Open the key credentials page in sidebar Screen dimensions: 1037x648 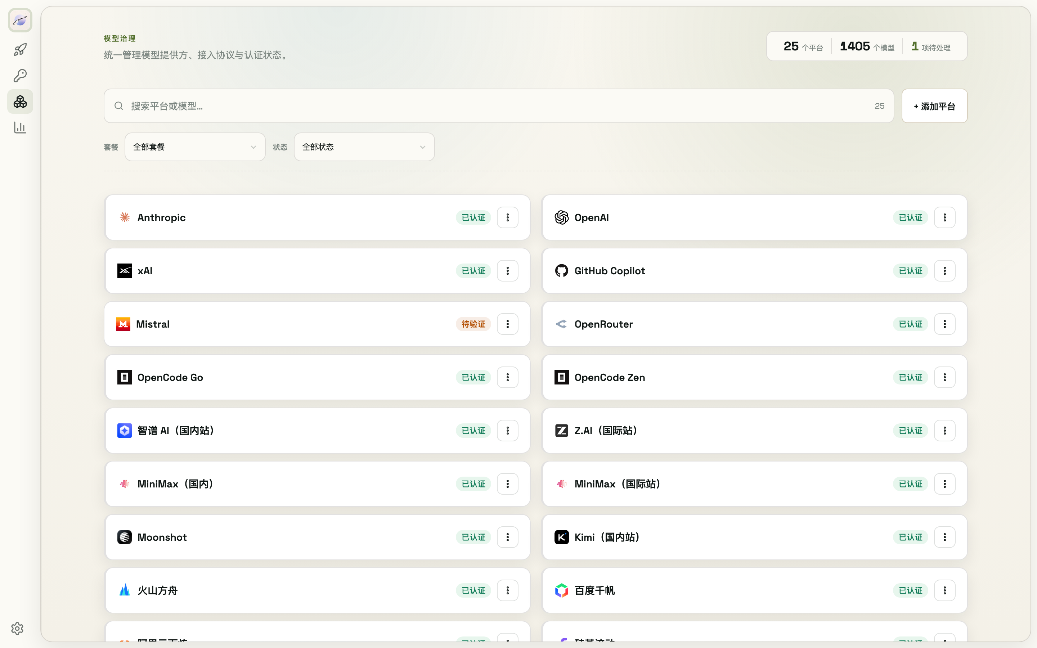point(20,76)
